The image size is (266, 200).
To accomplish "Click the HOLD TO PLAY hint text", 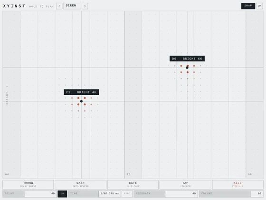I will click(x=41, y=7).
